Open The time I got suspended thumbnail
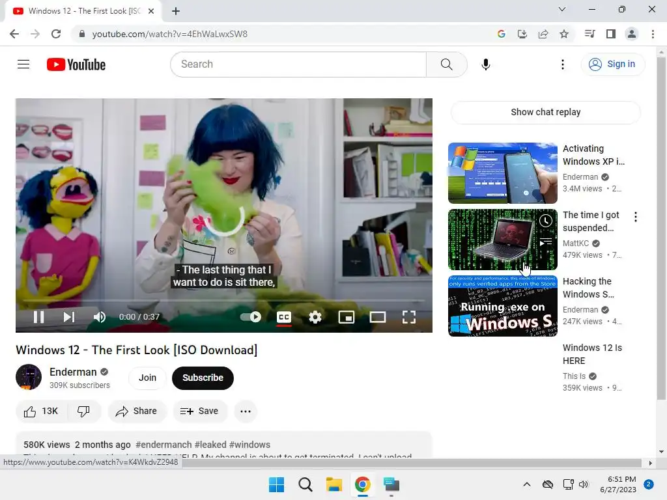This screenshot has height=500, width=667. 502,240
